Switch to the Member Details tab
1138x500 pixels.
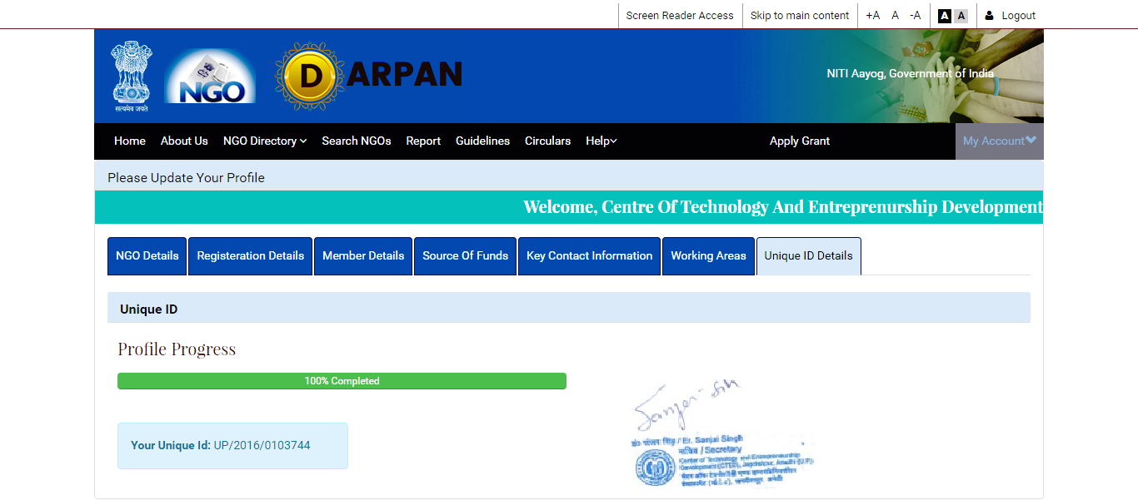click(x=363, y=256)
